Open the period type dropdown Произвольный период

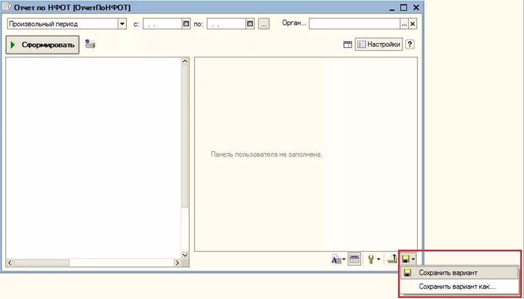click(x=122, y=24)
